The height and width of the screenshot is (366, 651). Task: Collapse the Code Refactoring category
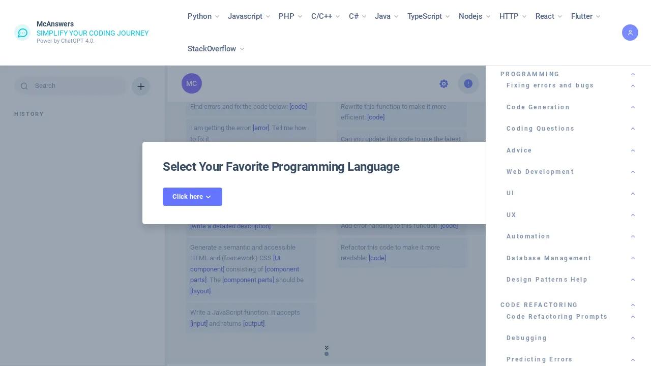(633, 305)
